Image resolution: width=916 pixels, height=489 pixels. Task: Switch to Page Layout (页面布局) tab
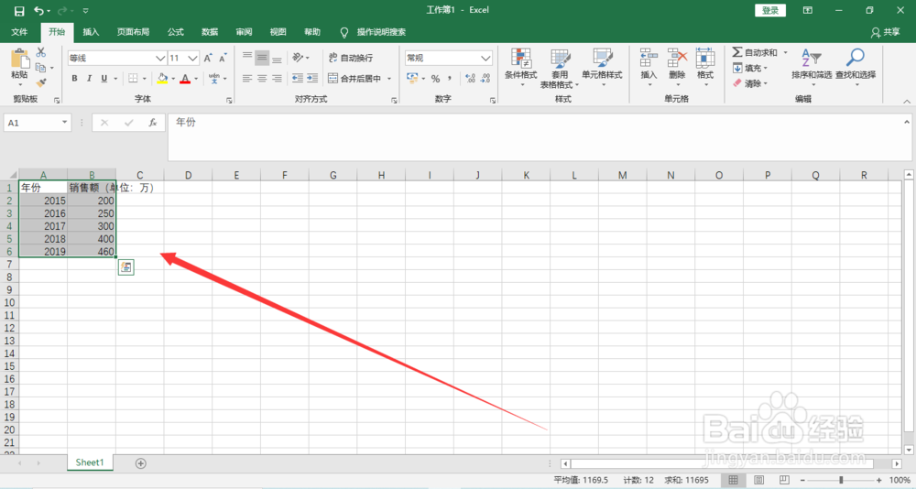click(133, 32)
